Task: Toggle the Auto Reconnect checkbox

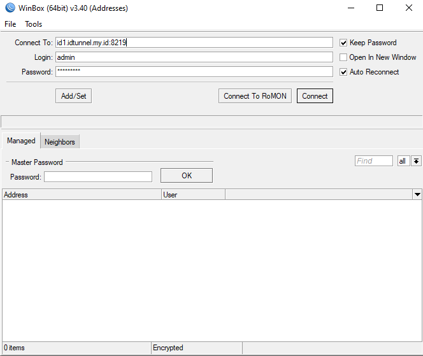Action: coord(343,72)
